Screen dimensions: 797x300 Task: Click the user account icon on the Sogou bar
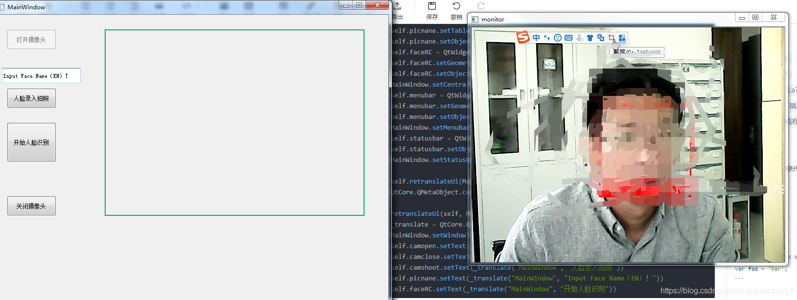579,38
